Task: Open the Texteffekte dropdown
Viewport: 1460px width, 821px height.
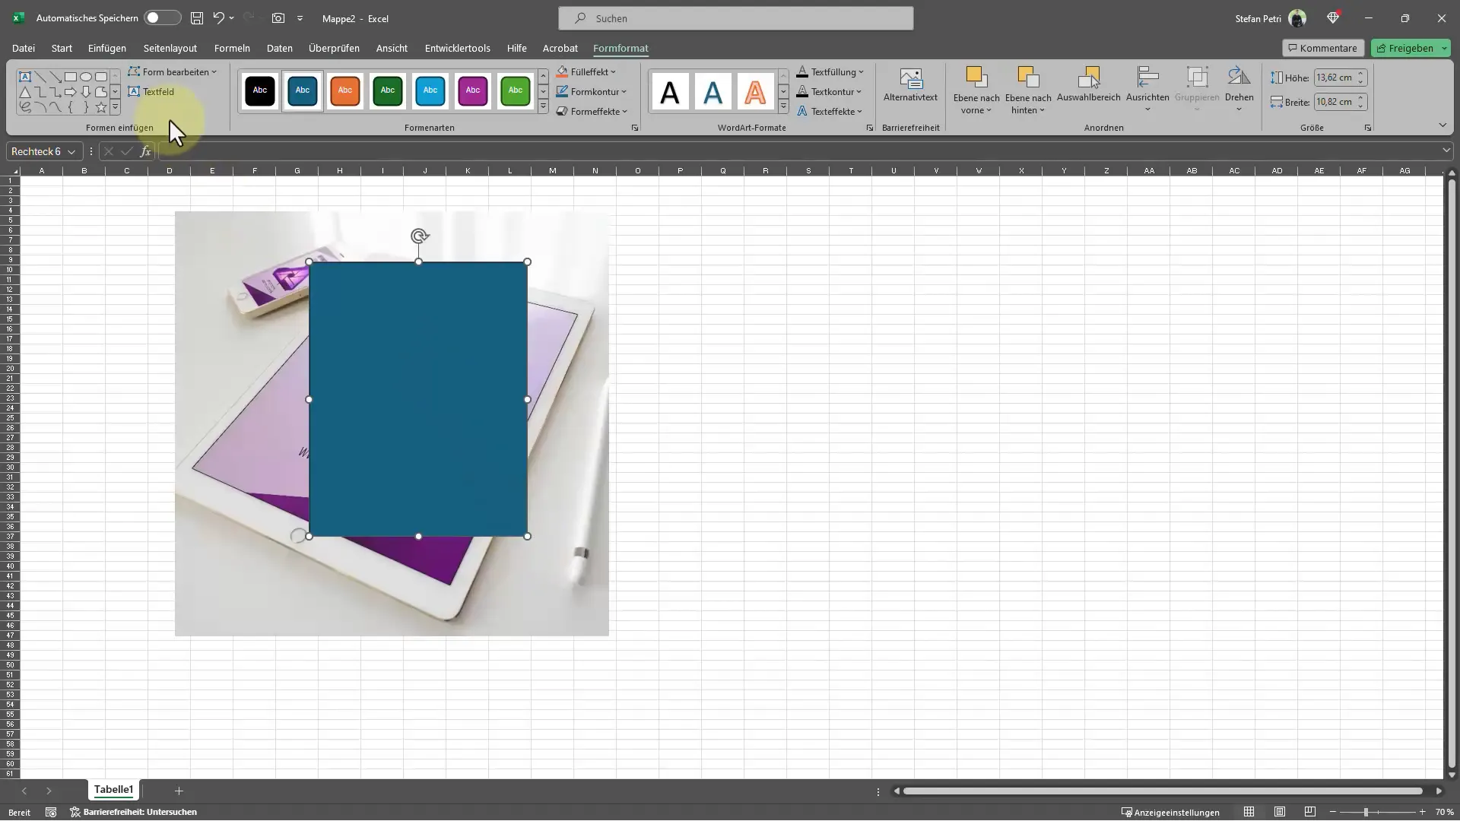Action: click(x=830, y=111)
